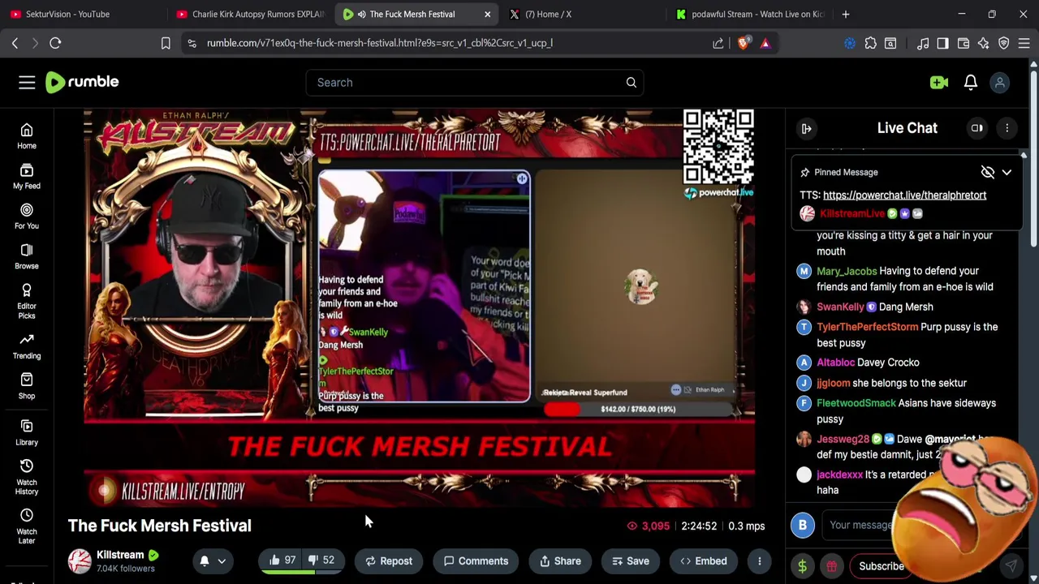Open Watch History in the sidebar
This screenshot has height=584, width=1039.
tap(27, 476)
